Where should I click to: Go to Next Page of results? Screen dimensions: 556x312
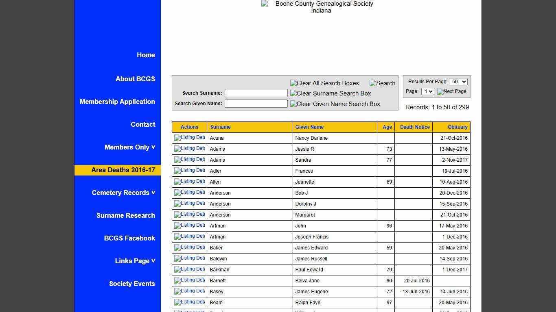[451, 91]
